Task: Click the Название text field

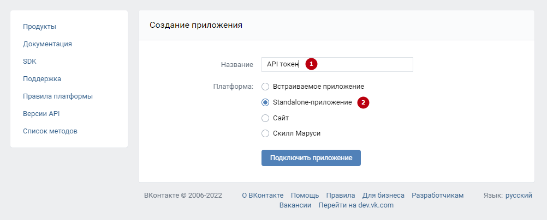Action: pos(337,64)
